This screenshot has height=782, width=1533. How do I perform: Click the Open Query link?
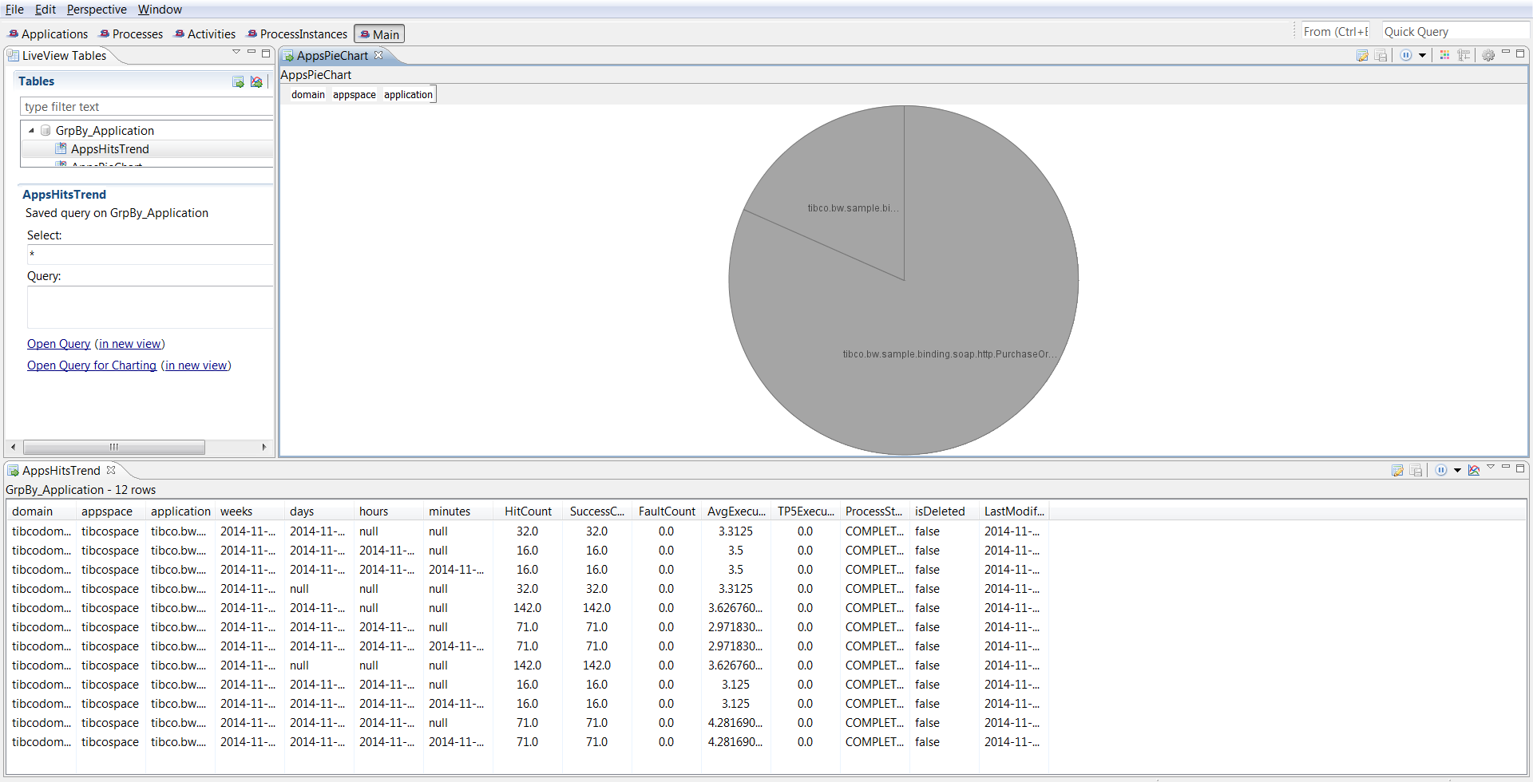(58, 344)
